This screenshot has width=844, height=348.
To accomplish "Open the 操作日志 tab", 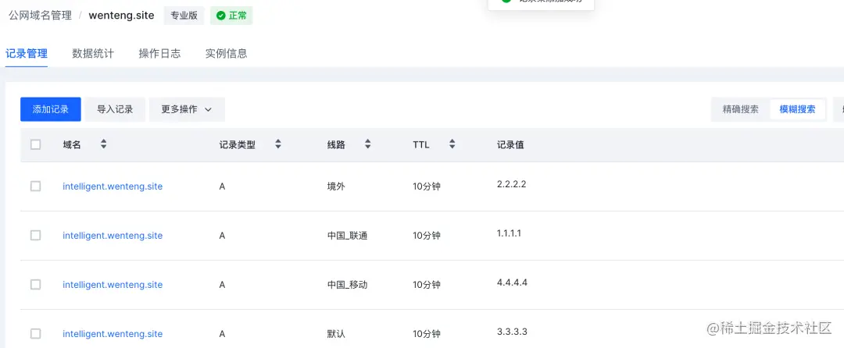I will (160, 53).
